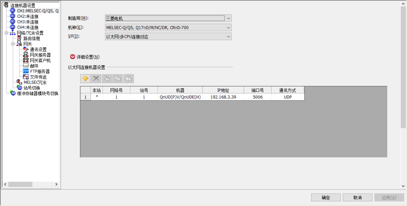Collapse the 网络/冗余设置 tree node
Screen dimensions: 407x206
point(6,33)
